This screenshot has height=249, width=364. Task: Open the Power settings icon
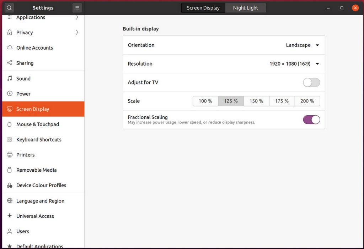point(9,94)
